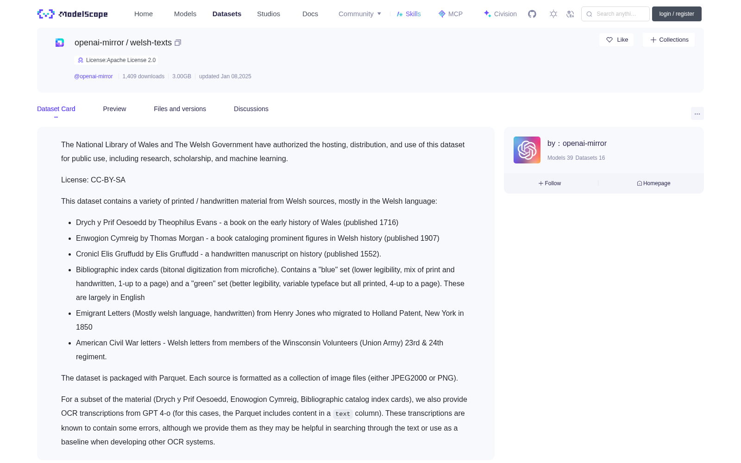
Task: Go to the Home page
Action: click(x=144, y=14)
